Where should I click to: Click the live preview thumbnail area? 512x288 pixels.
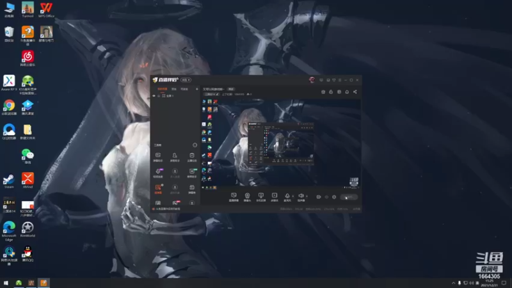coord(281,143)
